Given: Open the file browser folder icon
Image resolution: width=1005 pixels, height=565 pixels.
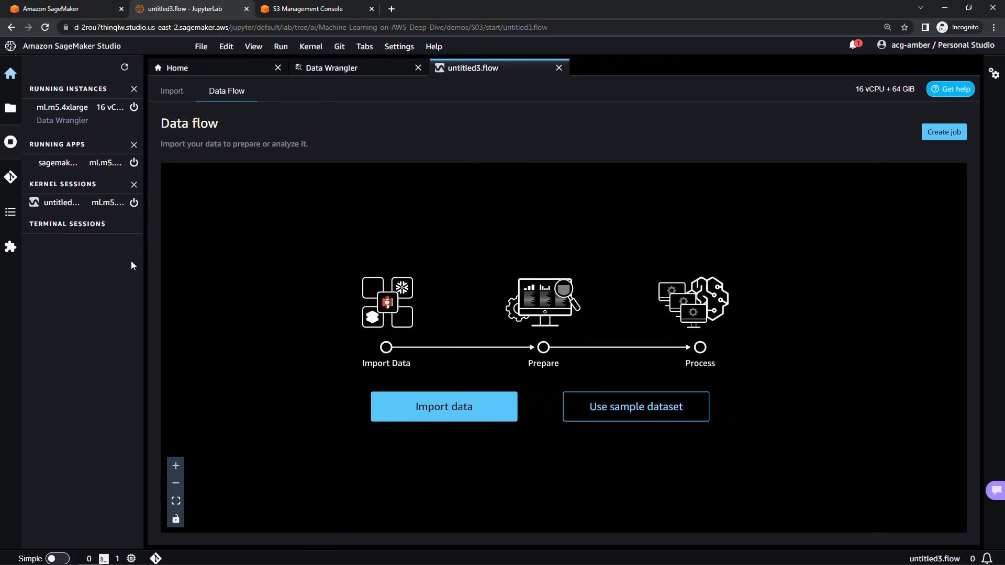Looking at the screenshot, I should [10, 108].
